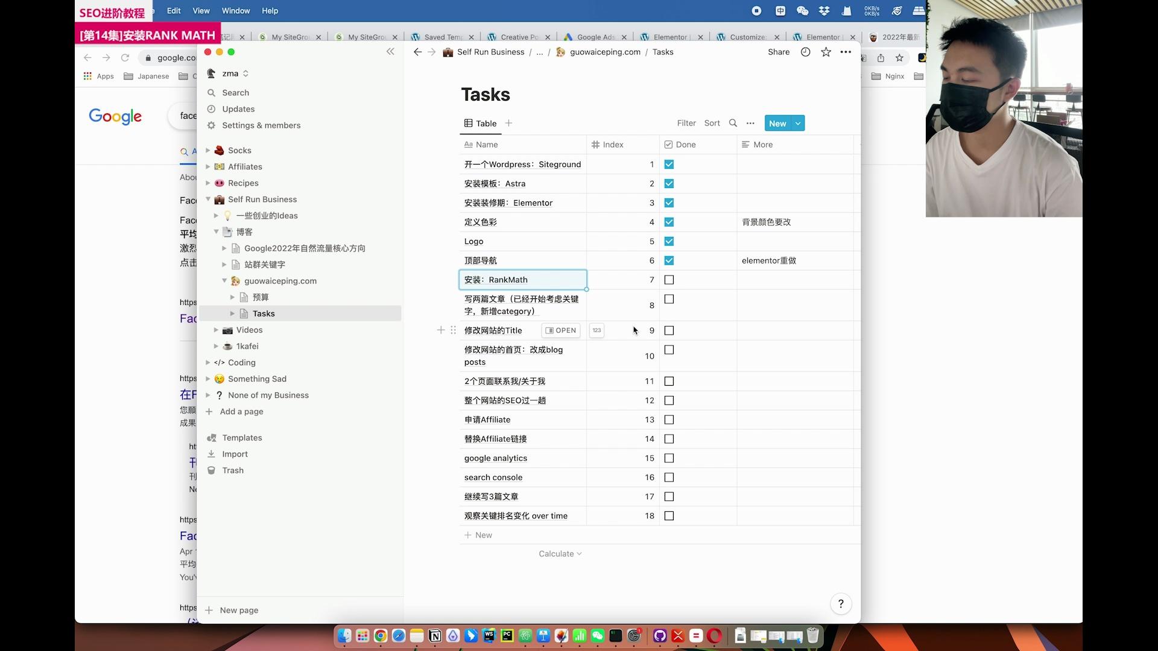Check Done for 观察关键排名变化 over time
The height and width of the screenshot is (651, 1158).
[669, 516]
